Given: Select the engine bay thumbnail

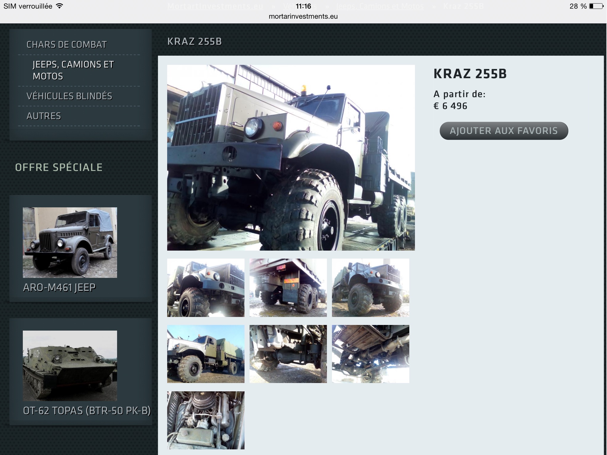Looking at the screenshot, I should 206,420.
